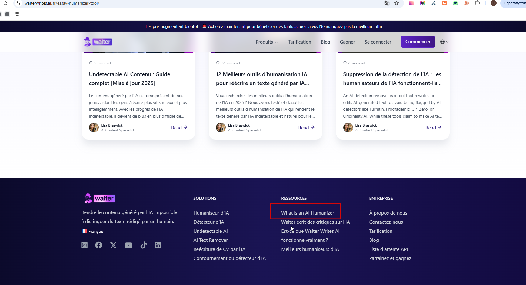Open site information icon in address bar
526x285 pixels.
point(18,3)
